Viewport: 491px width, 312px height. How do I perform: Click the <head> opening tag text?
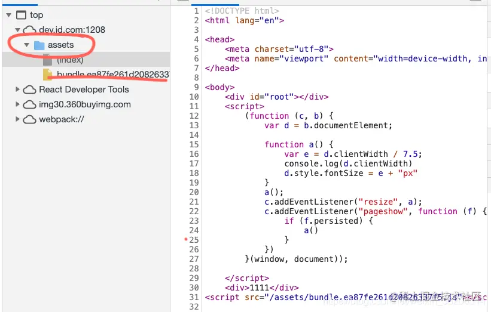click(220, 39)
